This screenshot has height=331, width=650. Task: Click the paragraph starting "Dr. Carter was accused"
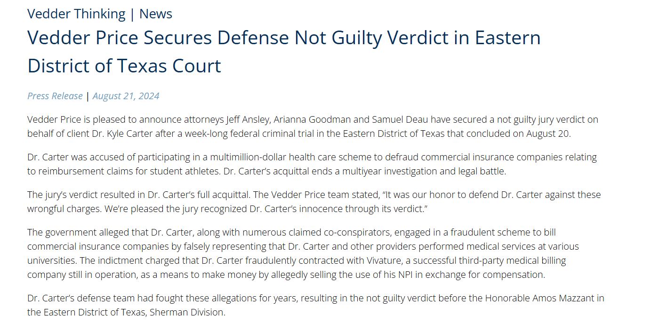click(312, 164)
